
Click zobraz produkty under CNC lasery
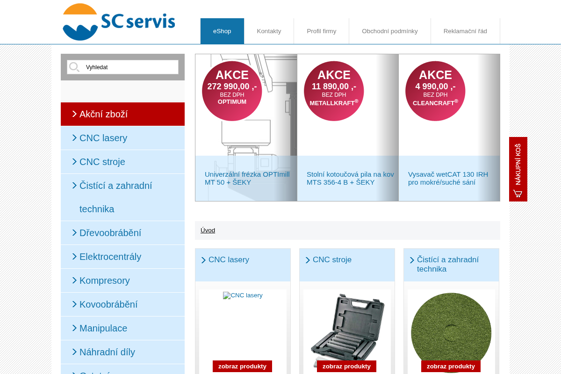pyautogui.click(x=242, y=366)
